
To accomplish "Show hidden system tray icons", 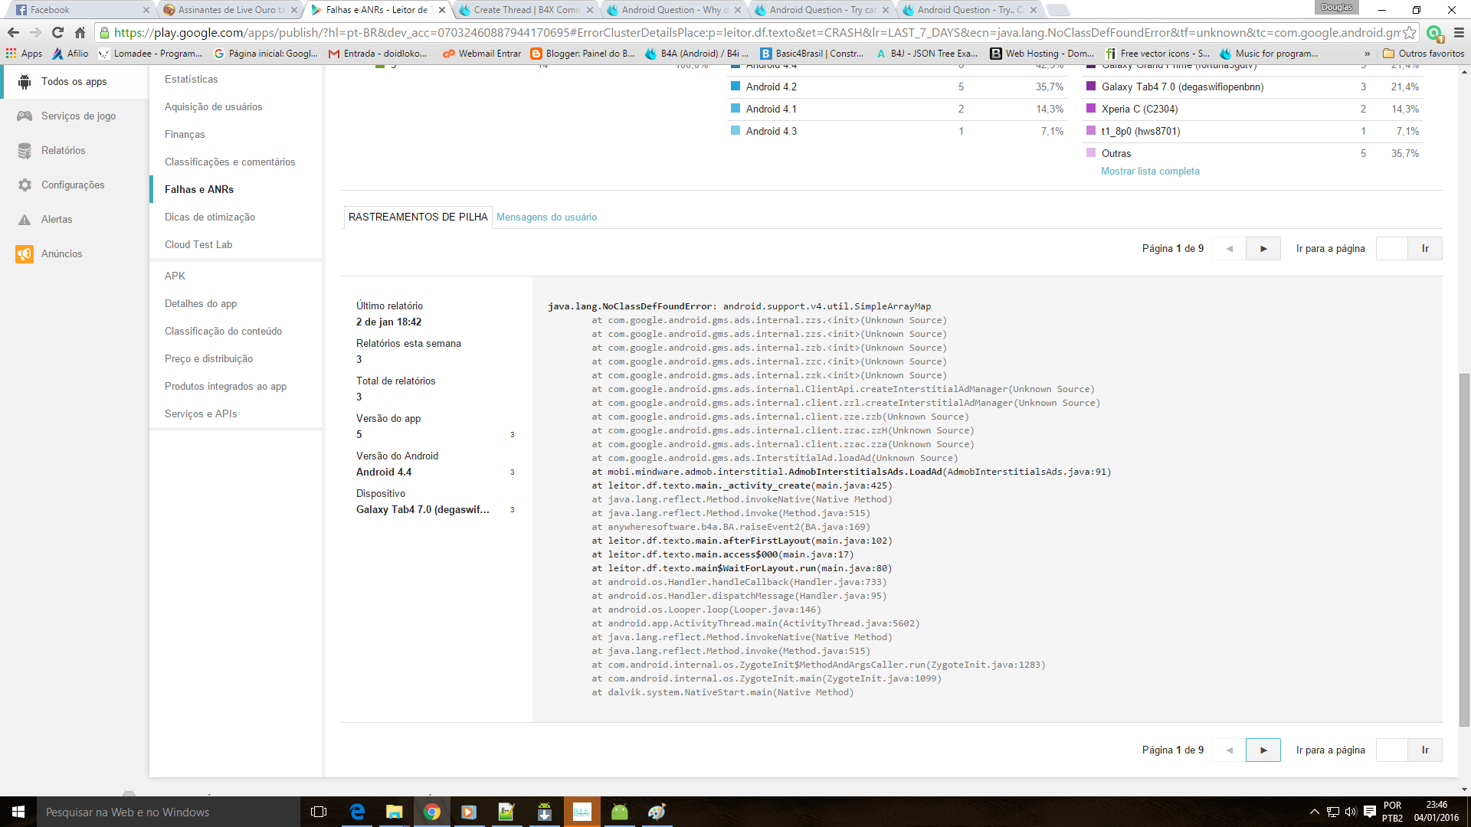I will tap(1314, 812).
